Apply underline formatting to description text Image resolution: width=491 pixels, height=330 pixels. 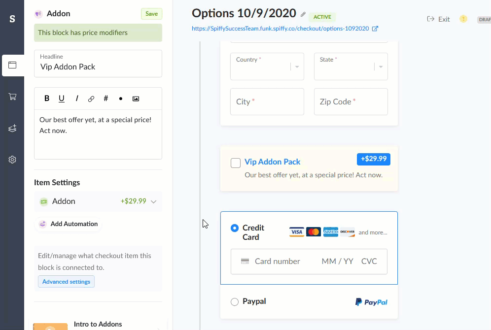(x=61, y=99)
